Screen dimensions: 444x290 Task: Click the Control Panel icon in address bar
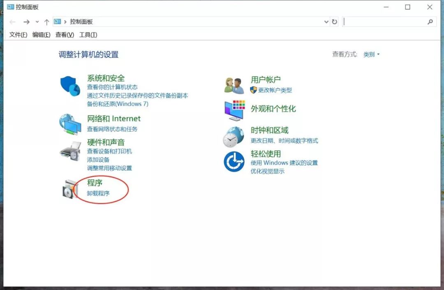click(58, 21)
